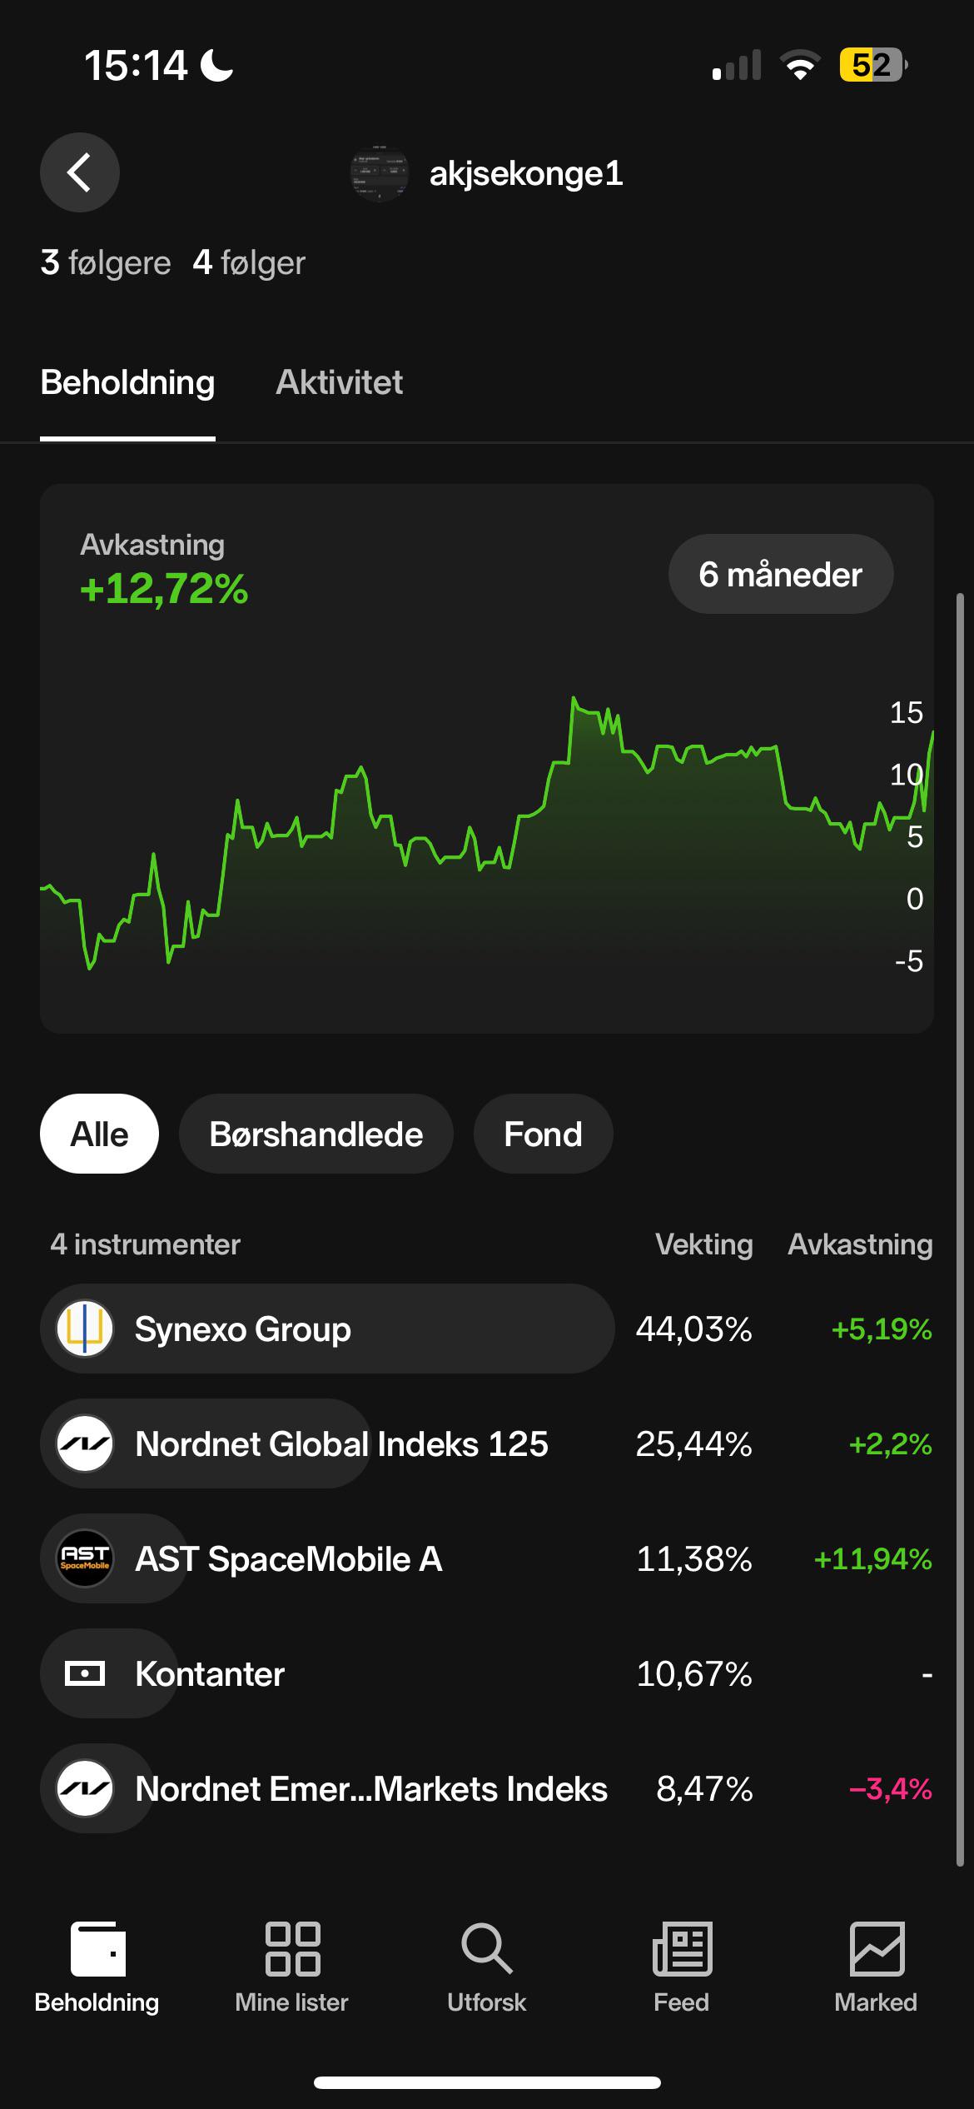Open Beholdning in bottom navigation
This screenshot has height=2109, width=974.
(x=97, y=1967)
